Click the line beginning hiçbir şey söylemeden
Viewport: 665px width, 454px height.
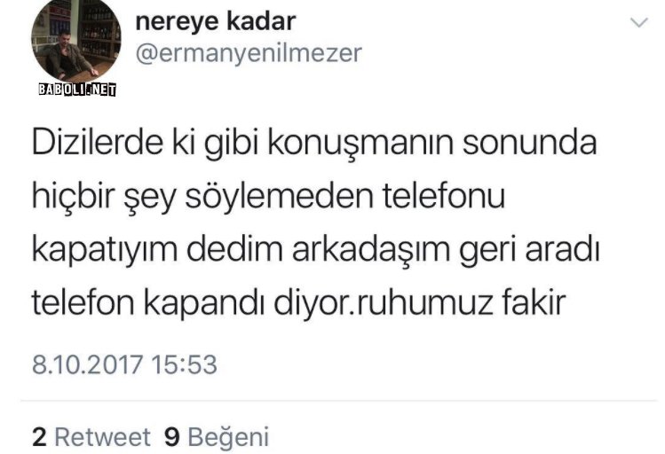tap(268, 197)
